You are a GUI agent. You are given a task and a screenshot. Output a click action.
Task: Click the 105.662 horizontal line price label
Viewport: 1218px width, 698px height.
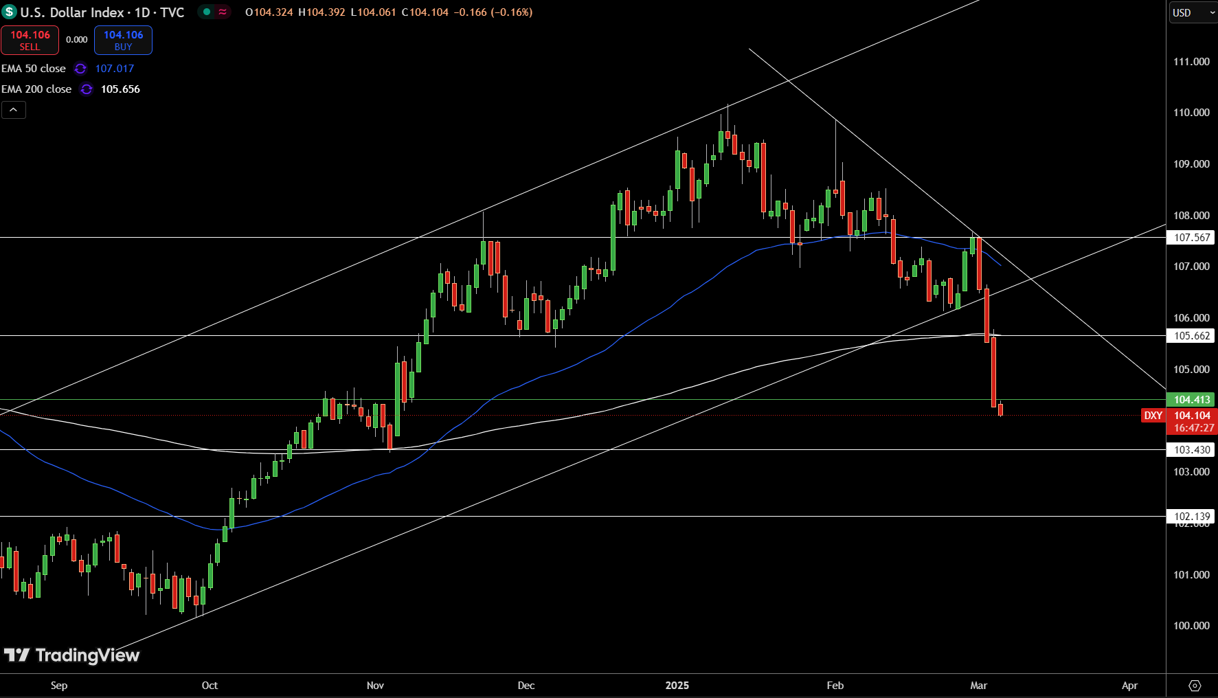(1192, 336)
